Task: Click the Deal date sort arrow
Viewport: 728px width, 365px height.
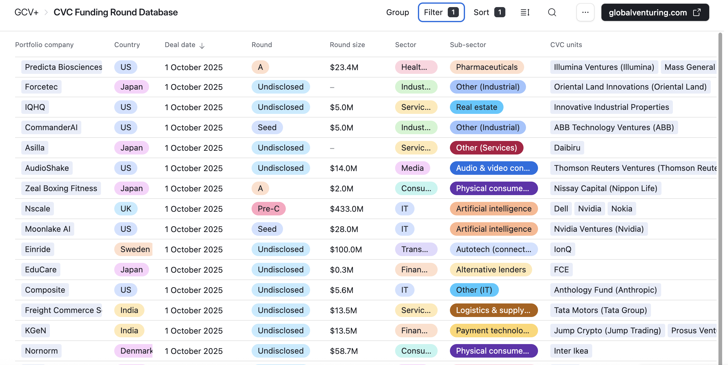Action: pos(202,46)
